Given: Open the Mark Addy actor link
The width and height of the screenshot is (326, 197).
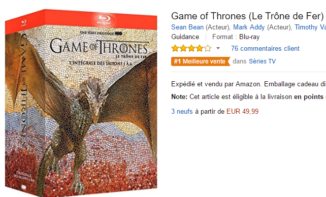Looking at the screenshot, I should 249,27.
